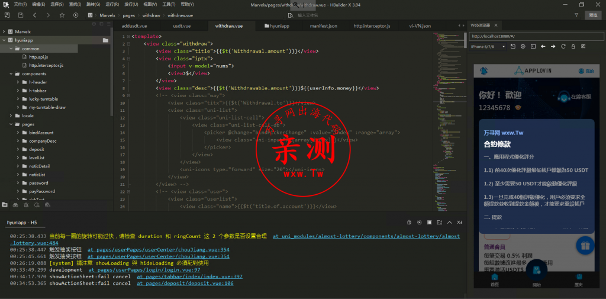The width and height of the screenshot is (606, 299).
Task: Click the file search icon beside 输入文件名
Action: coord(291,15)
